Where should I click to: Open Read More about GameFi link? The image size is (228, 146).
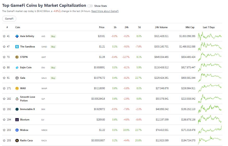tap(105, 11)
